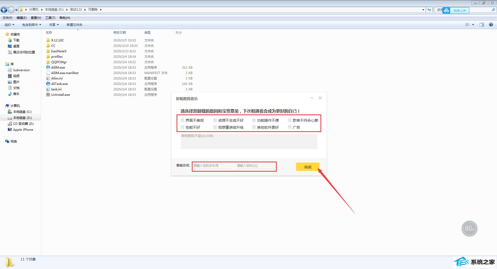Click the 80% floating memory ball
This screenshot has height=269, width=497.
pos(469,229)
